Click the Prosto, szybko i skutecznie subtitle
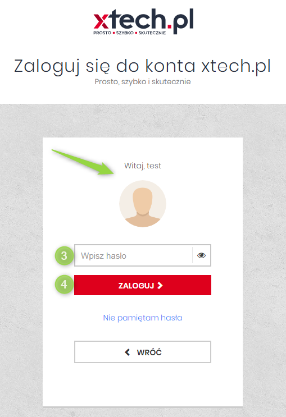286x417 pixels. click(143, 81)
